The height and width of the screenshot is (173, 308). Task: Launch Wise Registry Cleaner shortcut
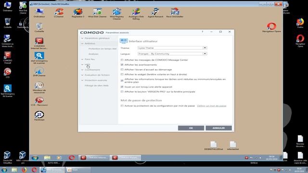point(116,14)
